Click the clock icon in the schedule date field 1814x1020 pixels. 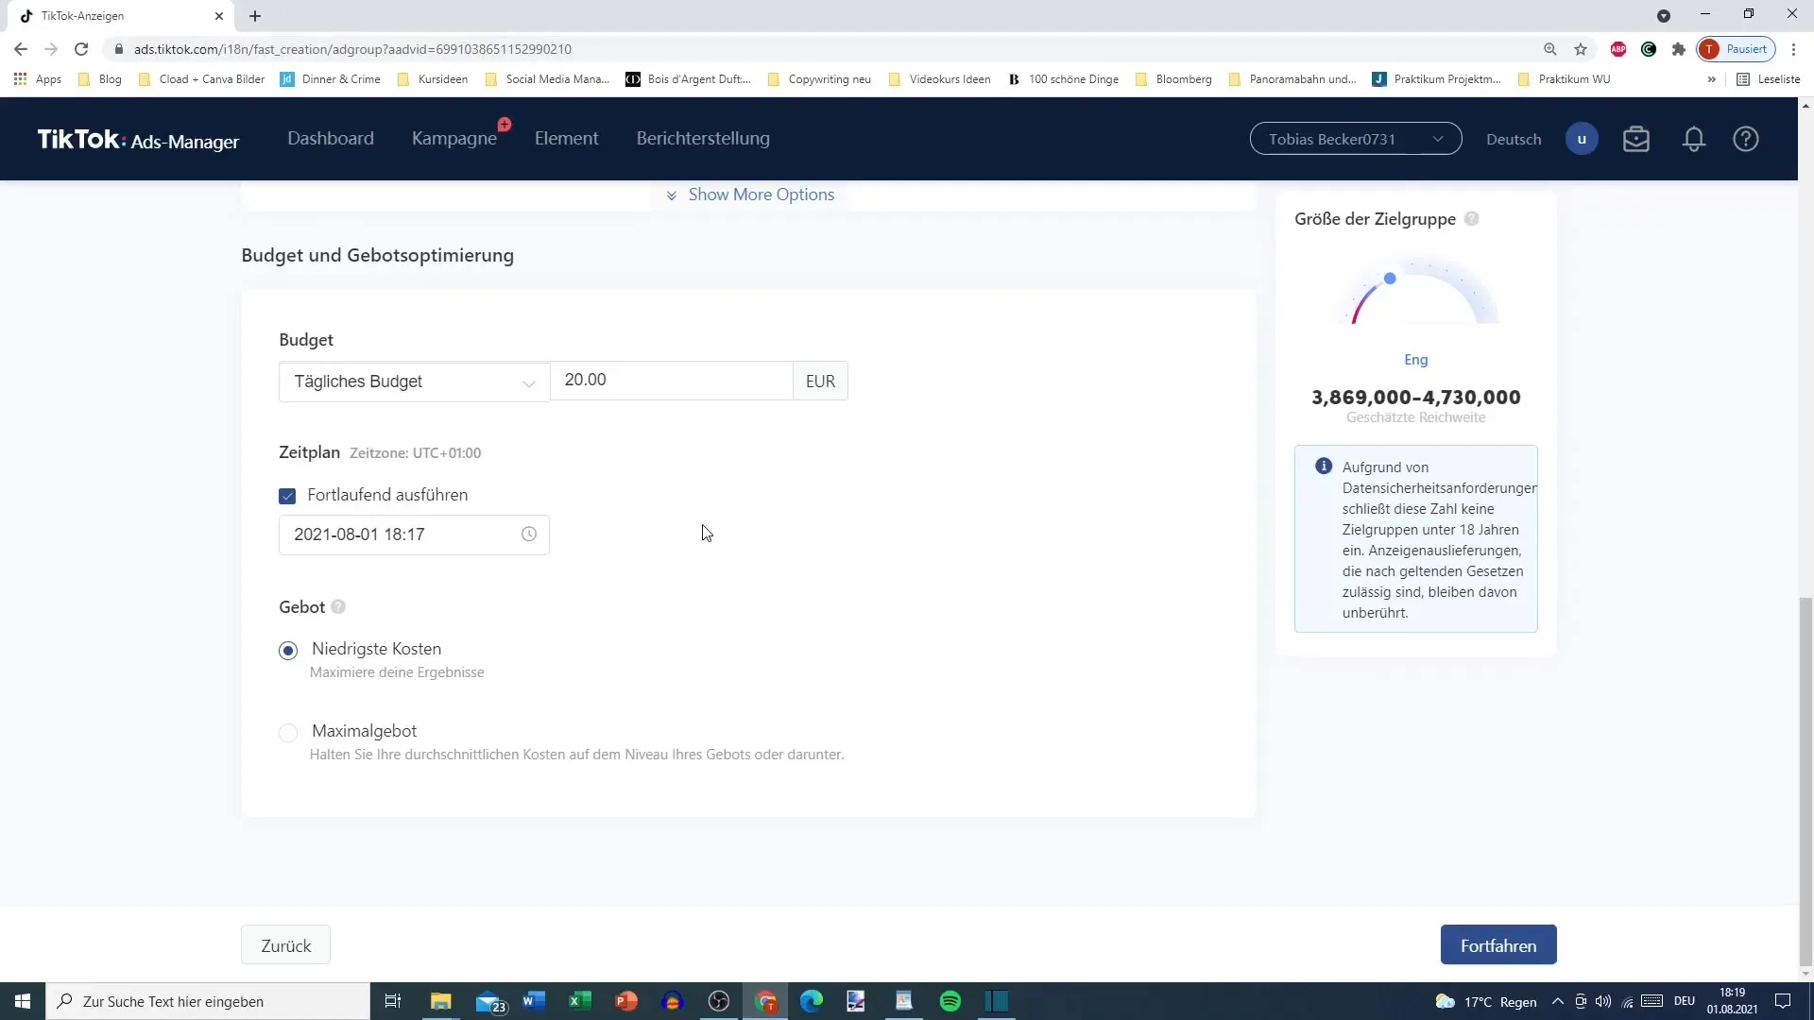[529, 535]
